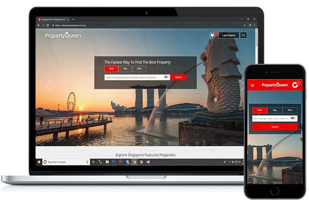Click the map icon in the phone search field
The height and width of the screenshot is (204, 309).
293,118
